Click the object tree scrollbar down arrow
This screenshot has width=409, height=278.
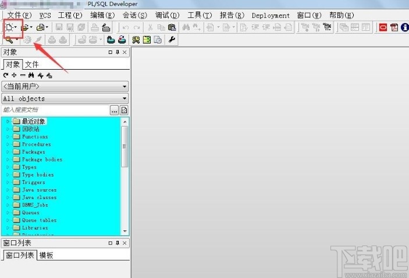(125, 231)
